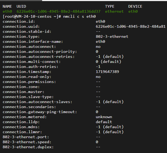Screen dimensions: 167x153
Task: Click the 802-3-ethernet.duplex label
Action: (28, 147)
